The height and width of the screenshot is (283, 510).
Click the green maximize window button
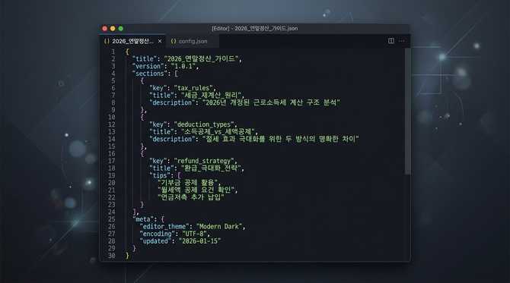click(121, 29)
